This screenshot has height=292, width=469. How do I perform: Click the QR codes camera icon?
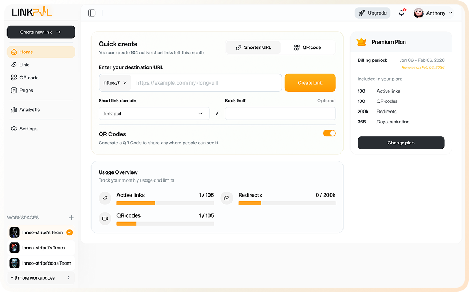point(105,218)
